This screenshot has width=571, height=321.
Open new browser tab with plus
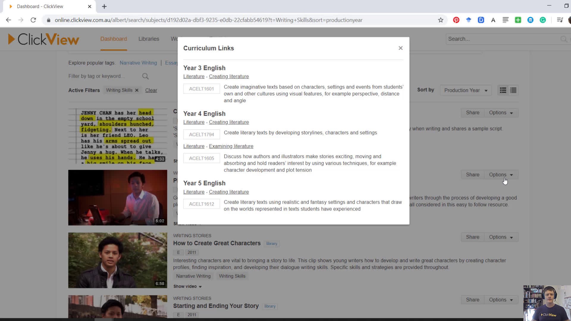(104, 7)
